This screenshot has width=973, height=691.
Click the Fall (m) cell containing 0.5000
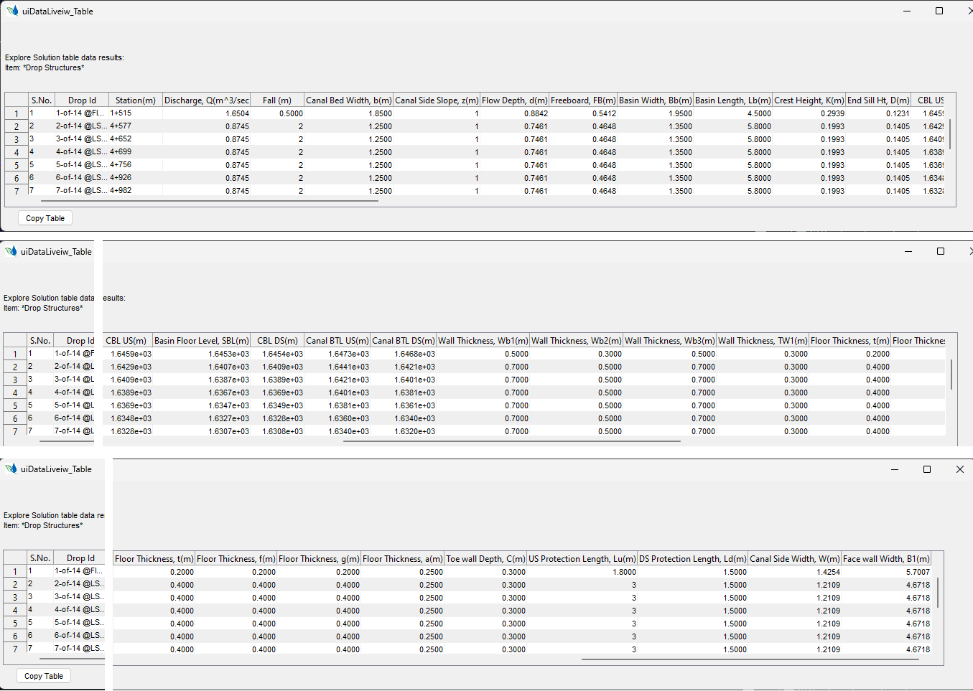278,113
